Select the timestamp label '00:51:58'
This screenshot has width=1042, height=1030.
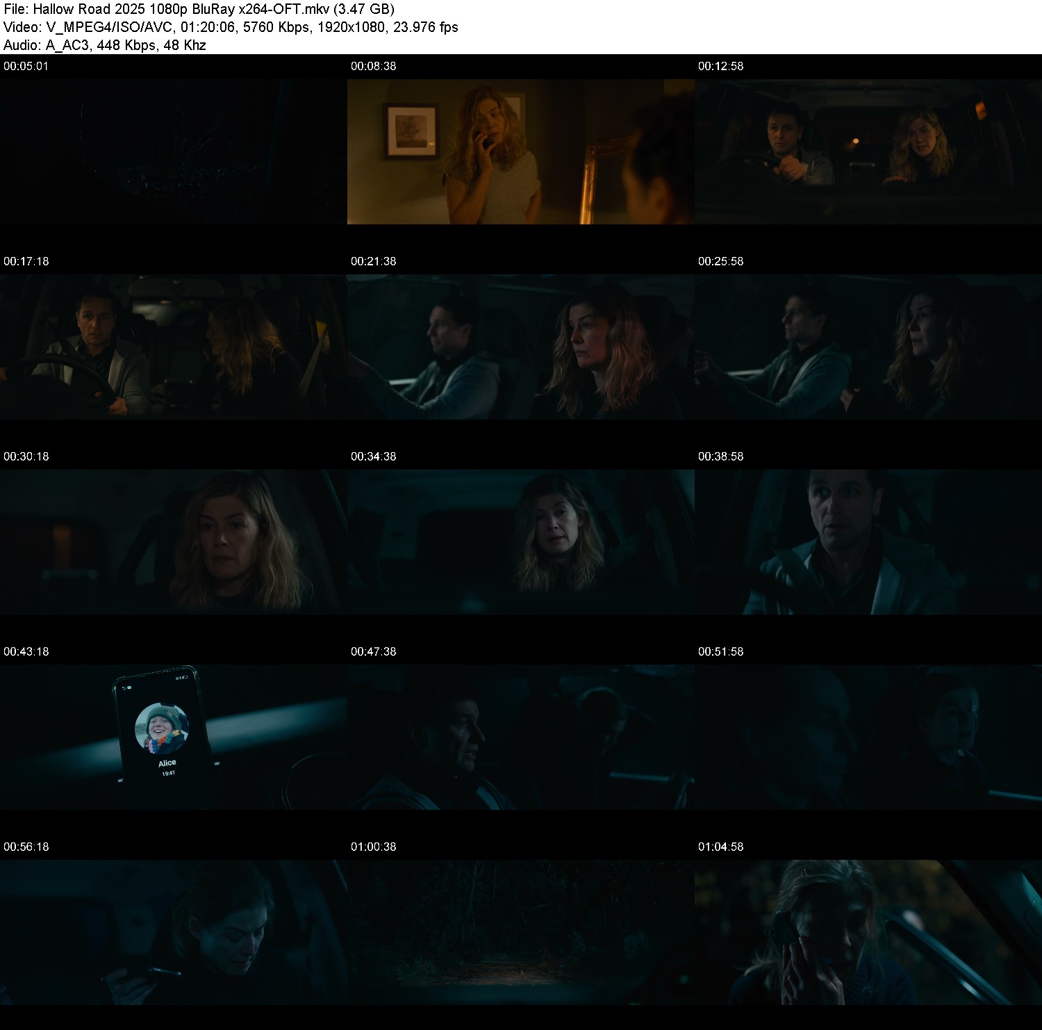pos(721,651)
